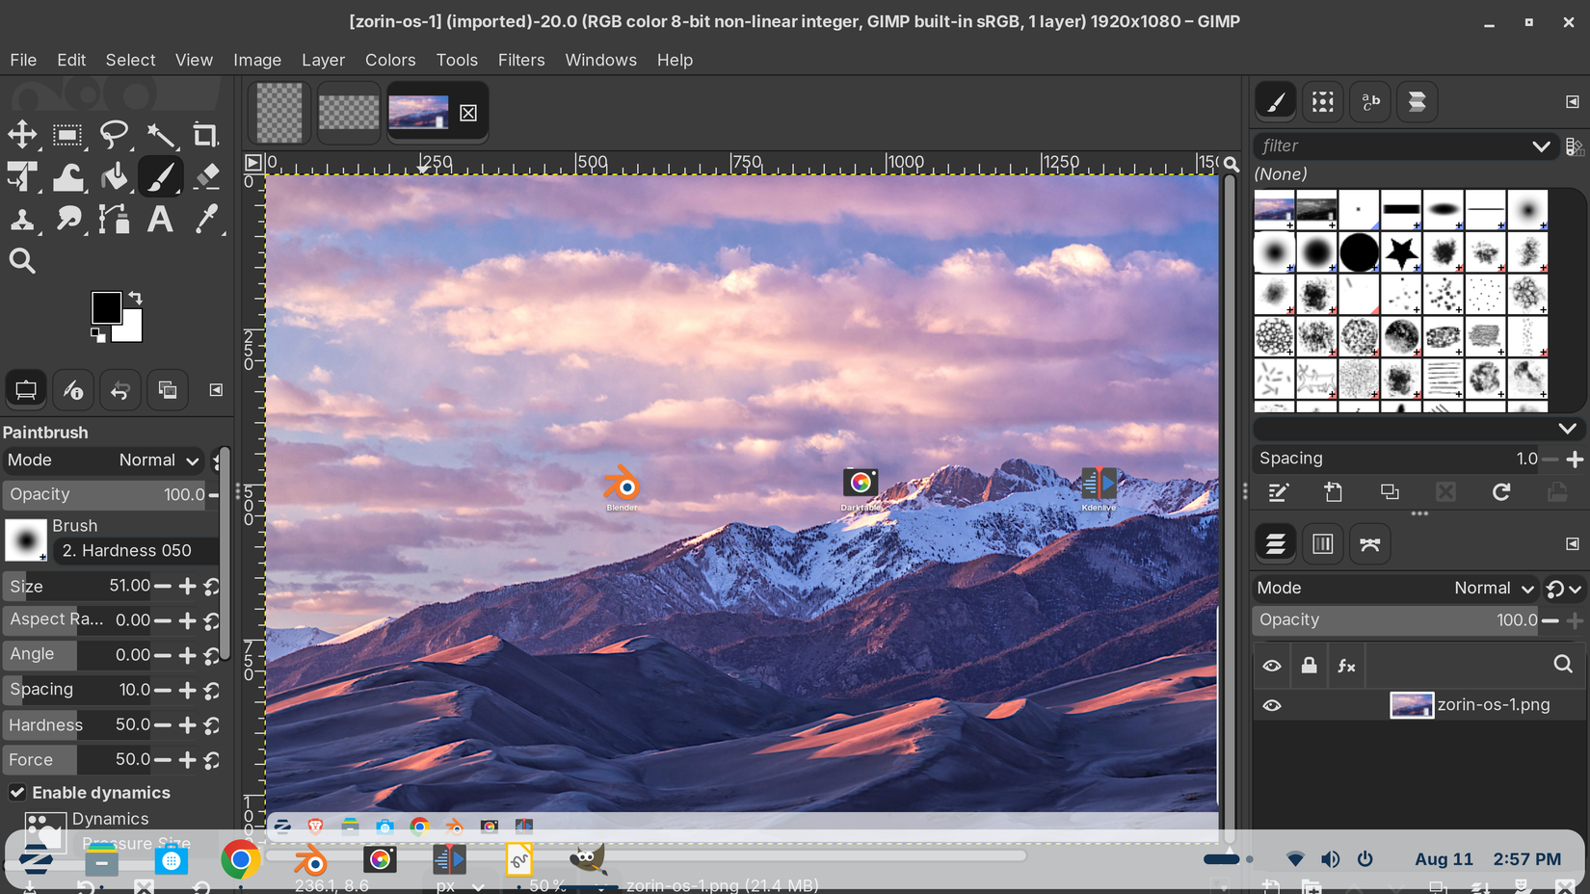Select the Unified Transform tool
1590x894 pixels.
22,177
